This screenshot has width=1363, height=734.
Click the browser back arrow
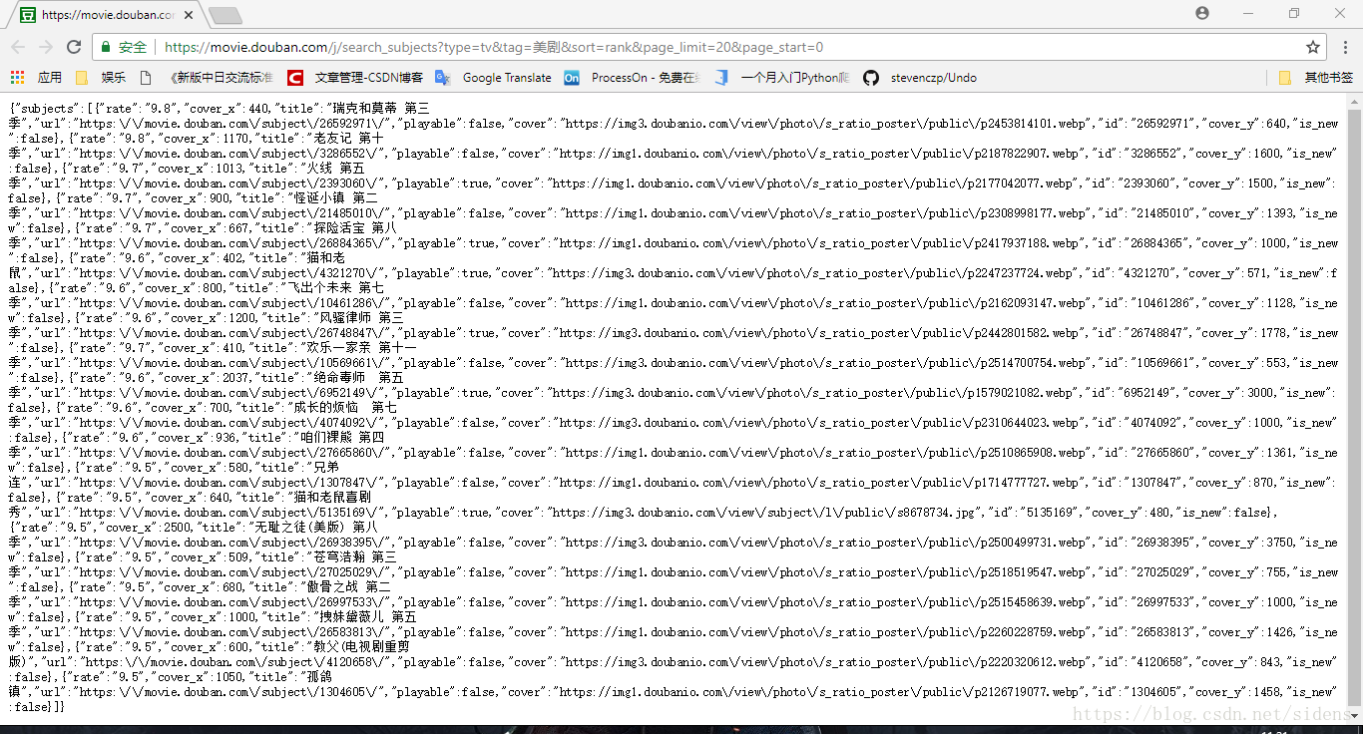tap(18, 47)
